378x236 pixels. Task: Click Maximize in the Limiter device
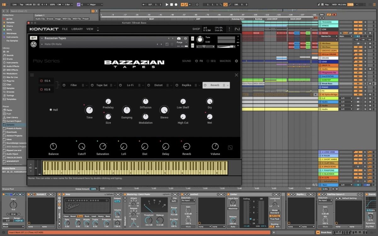click(x=233, y=209)
